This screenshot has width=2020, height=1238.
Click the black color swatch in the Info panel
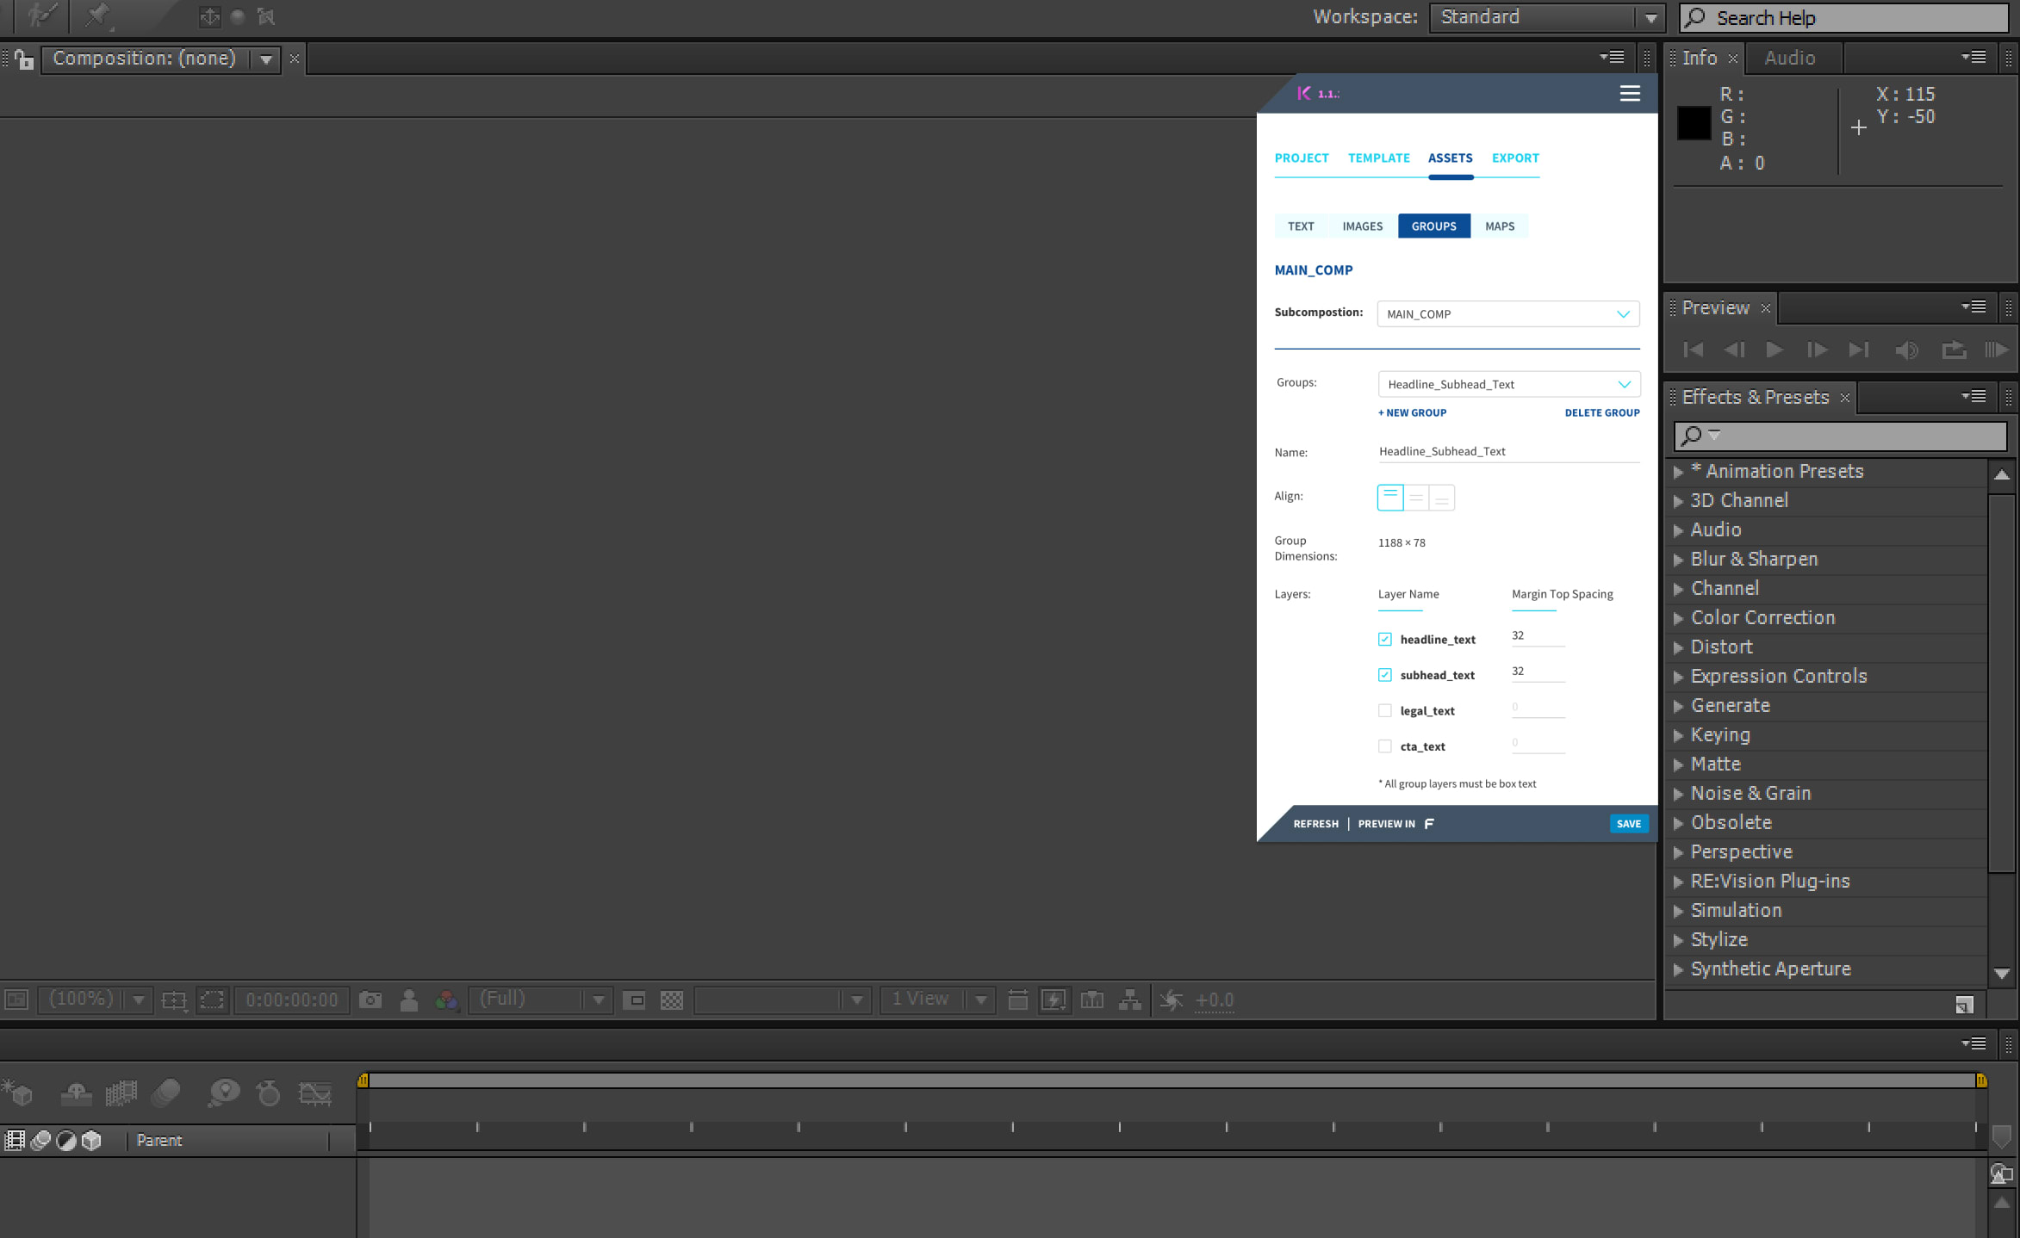(1694, 123)
